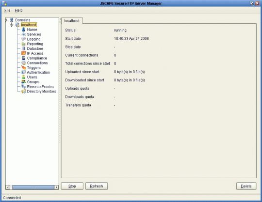Close the Server Manager window

click(257, 3)
